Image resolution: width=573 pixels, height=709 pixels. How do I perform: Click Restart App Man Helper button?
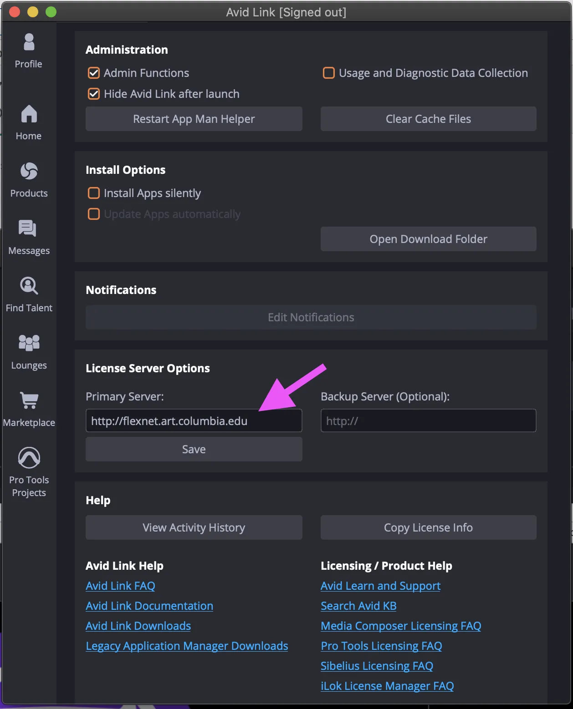[x=194, y=119]
